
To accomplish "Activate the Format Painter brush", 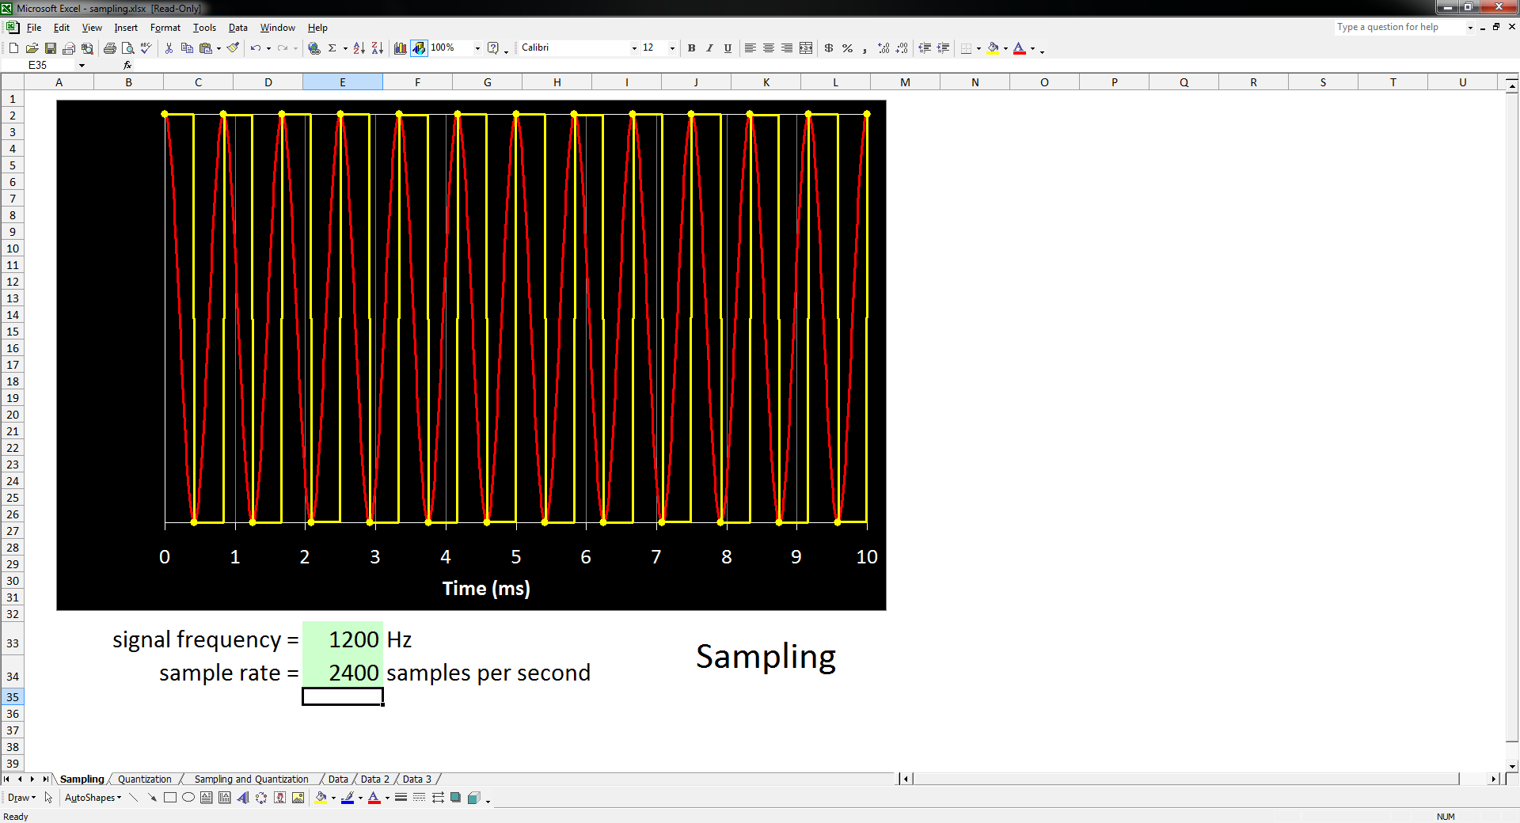I will pos(233,48).
